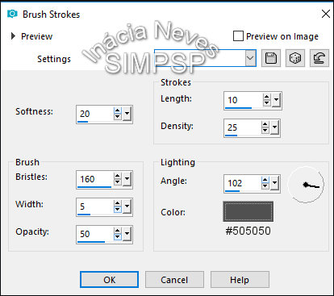Open the Settings presets dropdown

(x=250, y=58)
